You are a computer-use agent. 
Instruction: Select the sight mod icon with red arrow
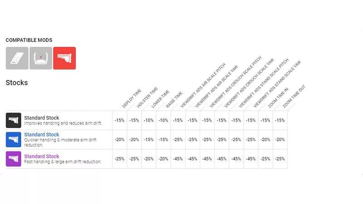click(x=41, y=58)
